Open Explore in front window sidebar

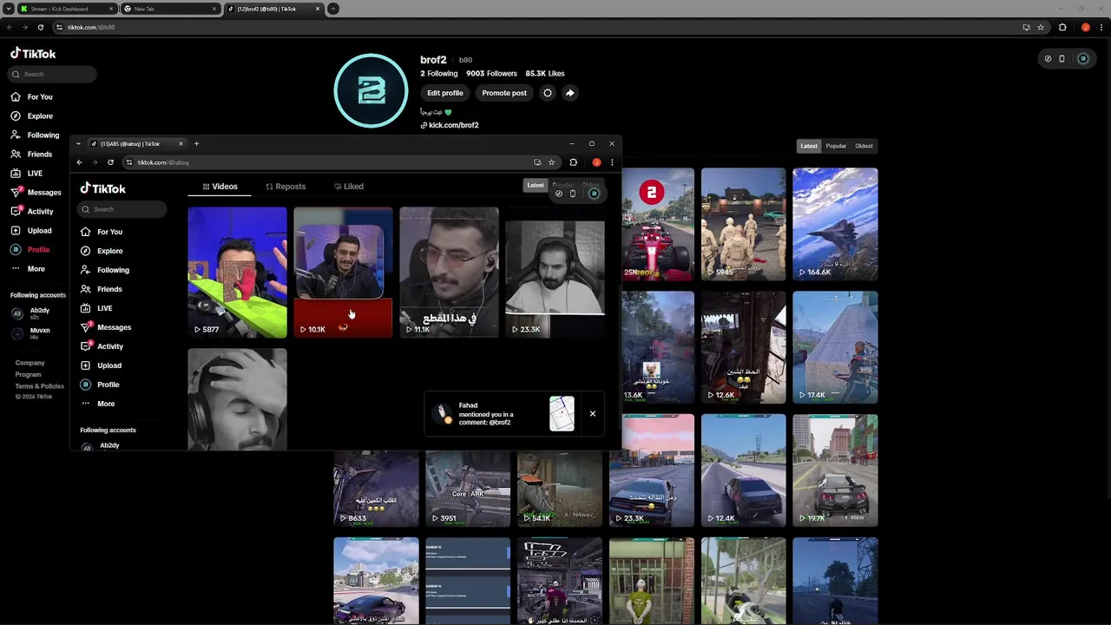point(102,251)
